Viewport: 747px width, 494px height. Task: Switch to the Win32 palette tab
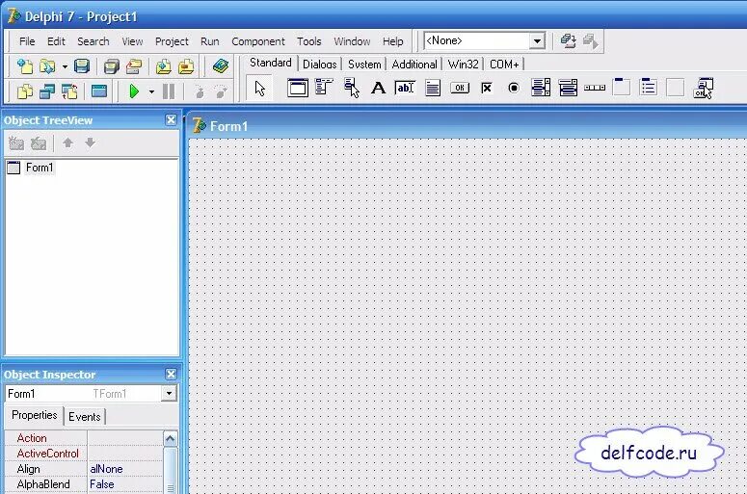(463, 65)
